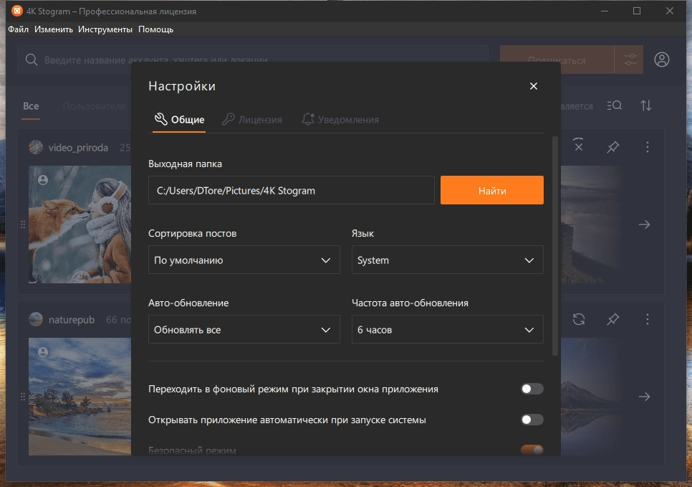The image size is (692, 487).
Task: Open the Язык dropdown showing System
Action: pos(447,260)
